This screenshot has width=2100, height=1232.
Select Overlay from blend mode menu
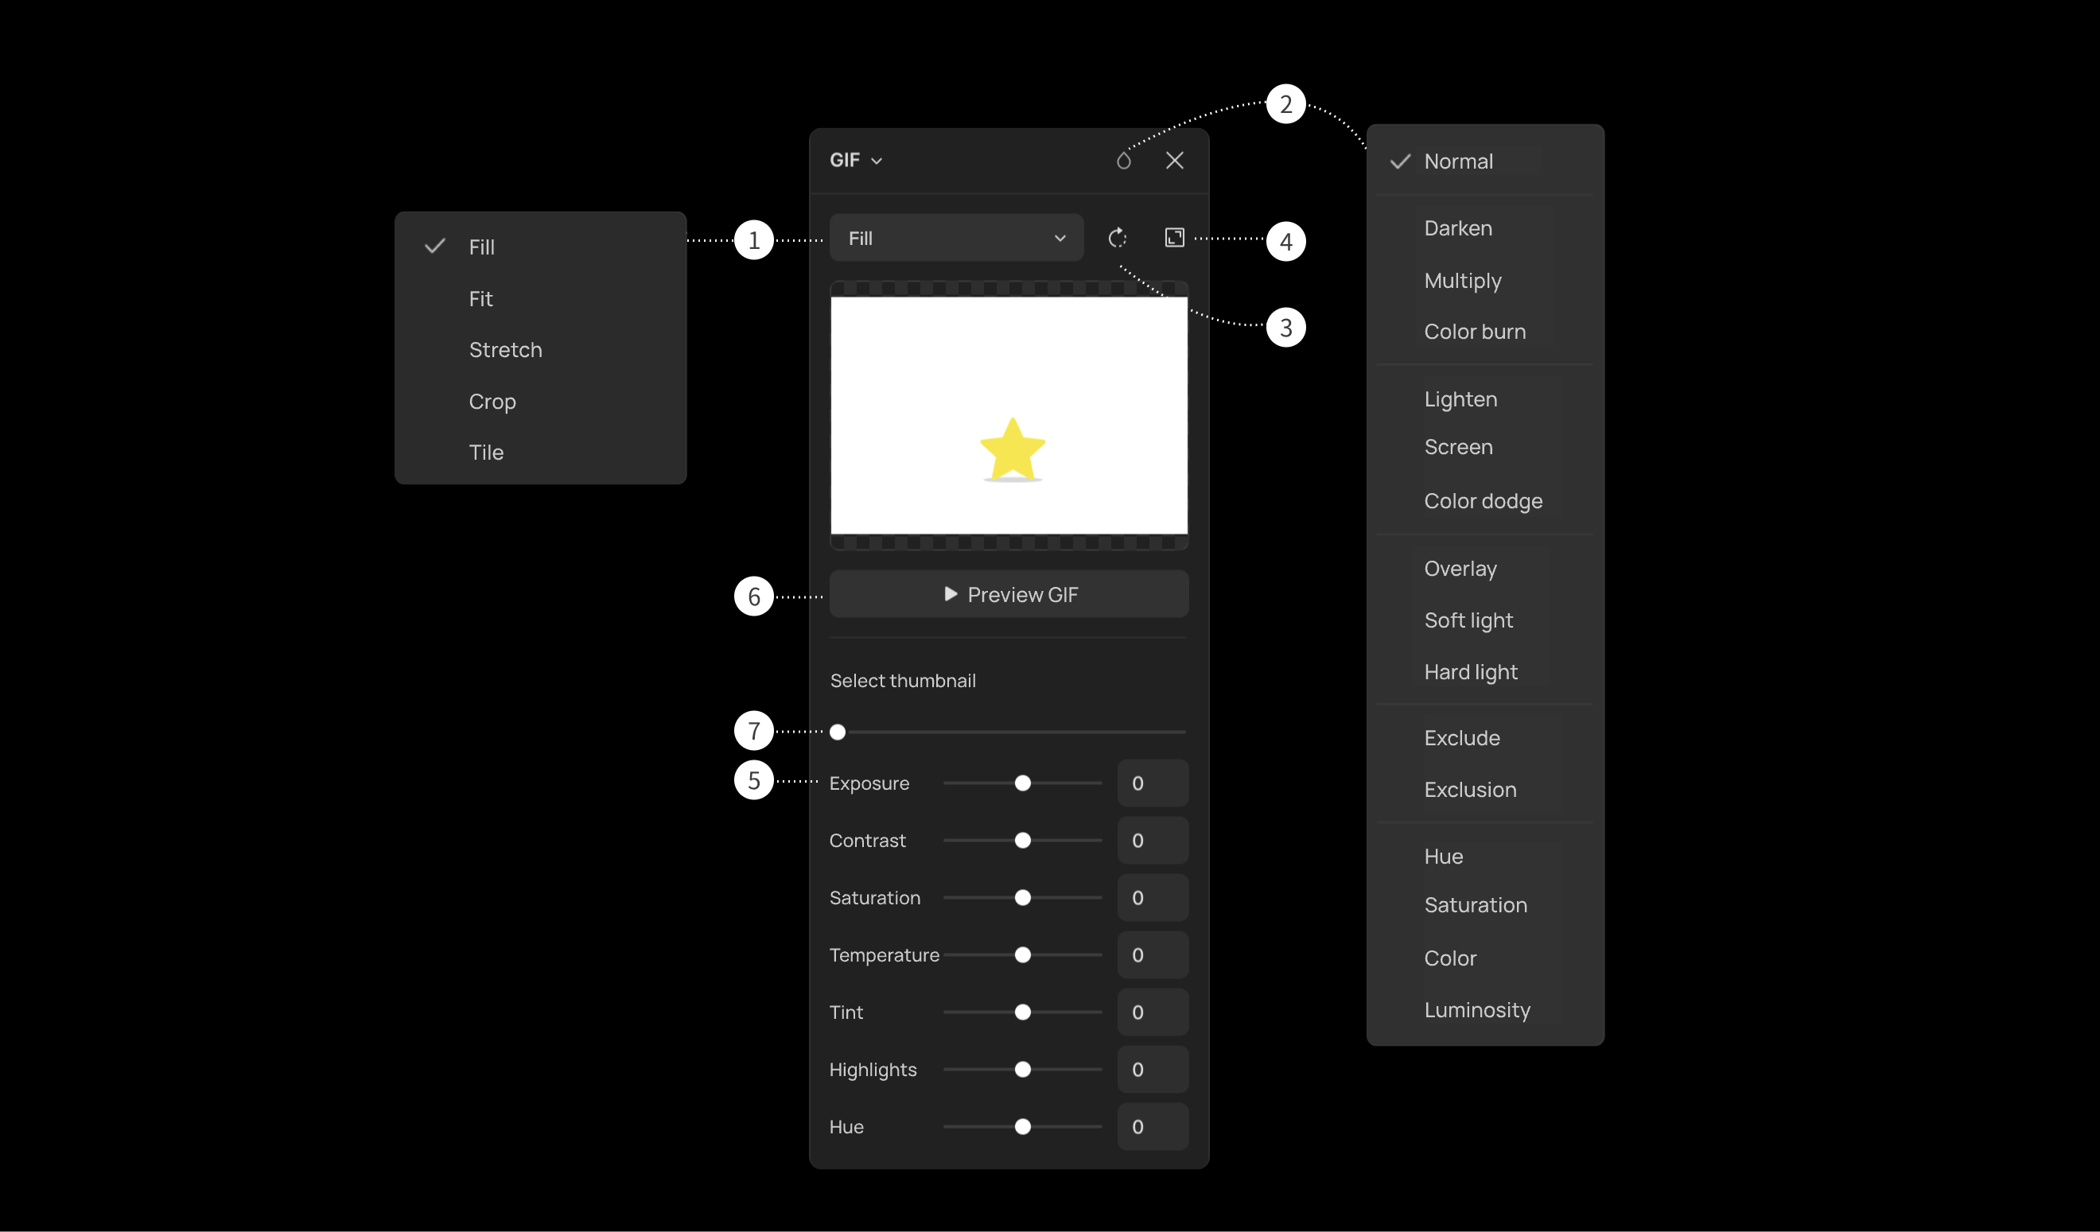1462,568
